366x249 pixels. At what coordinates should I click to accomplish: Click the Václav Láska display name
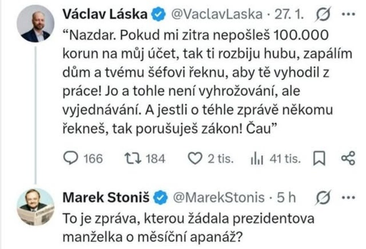point(106,15)
